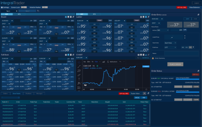Click the top OFF ALL ORG button
202x127 pixels.
tap(182, 8)
